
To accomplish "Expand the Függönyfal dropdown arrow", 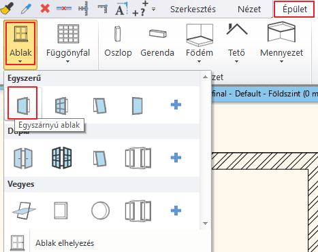I will point(68,61).
